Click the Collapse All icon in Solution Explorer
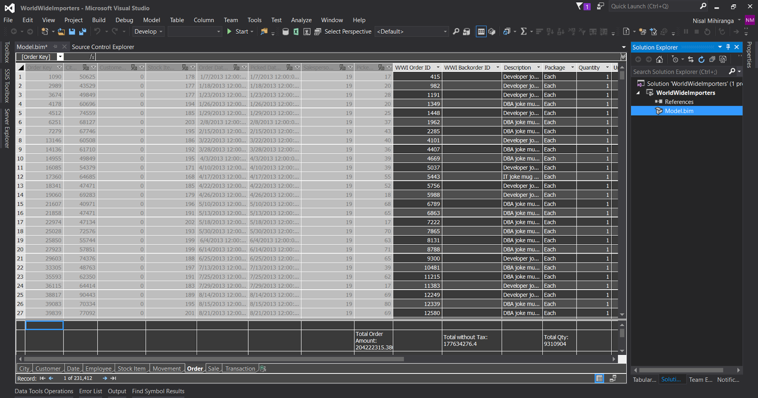Screen dimensions: 758x398 click(712, 59)
